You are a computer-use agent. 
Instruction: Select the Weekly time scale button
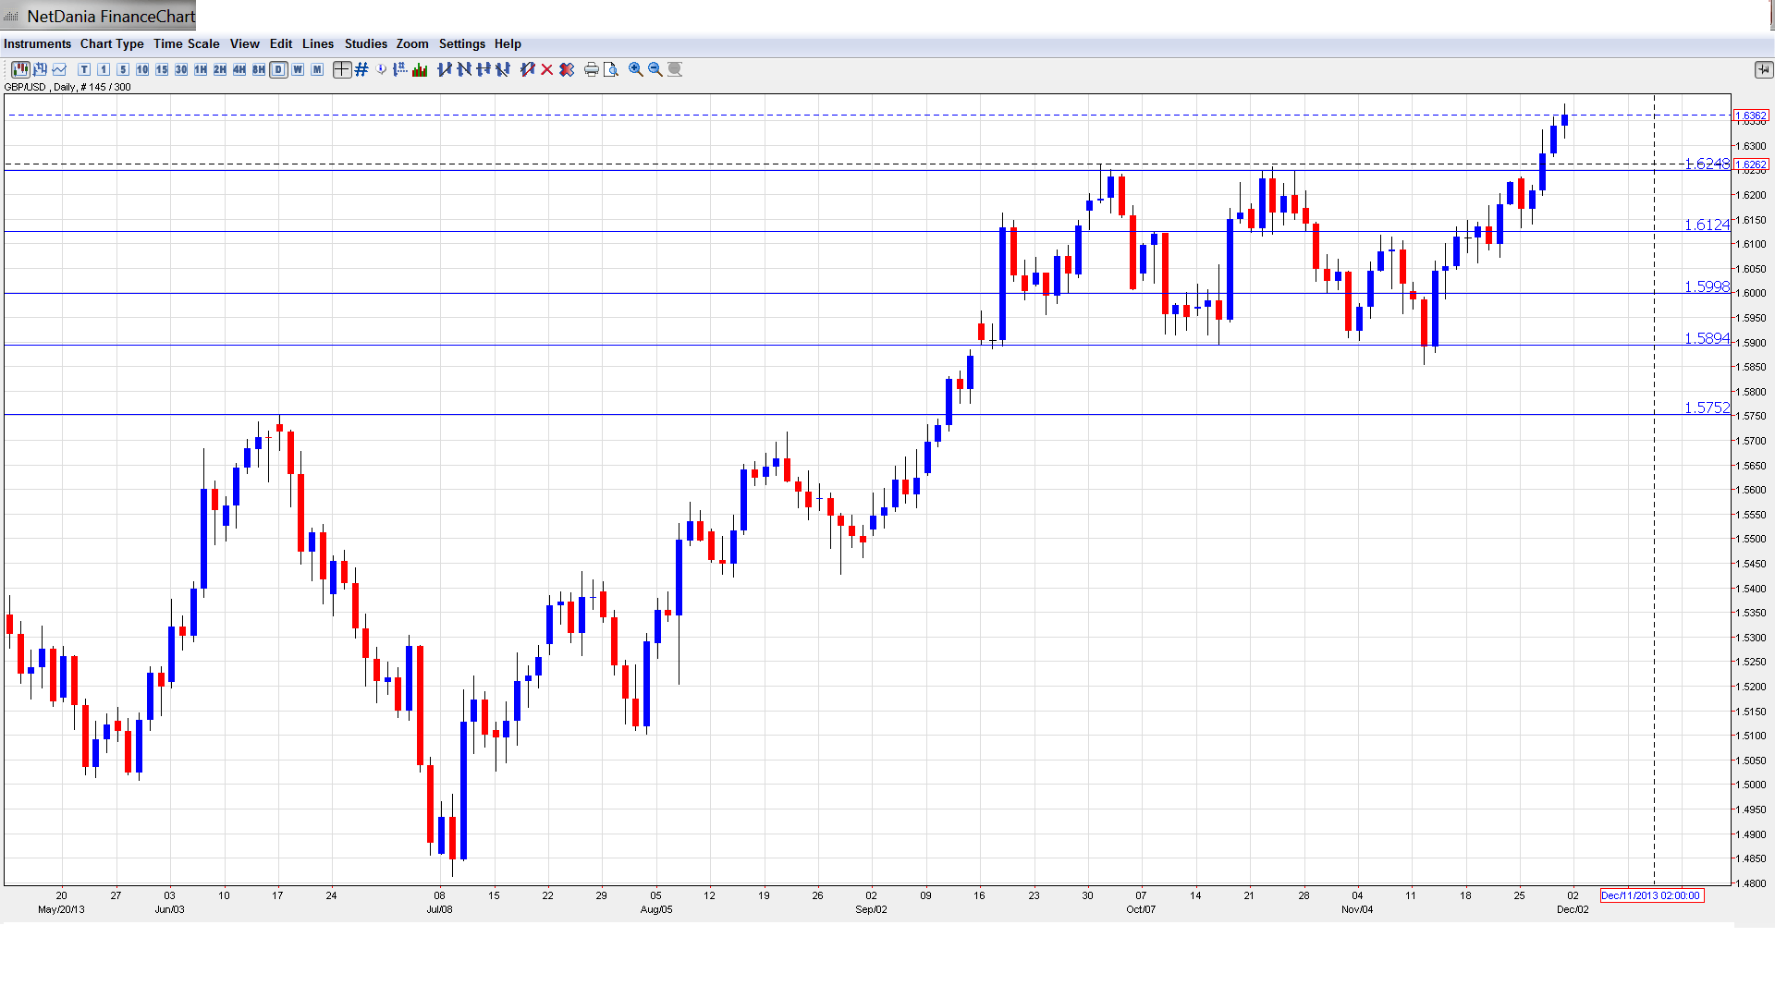pyautogui.click(x=298, y=69)
